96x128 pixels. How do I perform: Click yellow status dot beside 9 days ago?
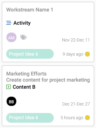click(x=87, y=54)
